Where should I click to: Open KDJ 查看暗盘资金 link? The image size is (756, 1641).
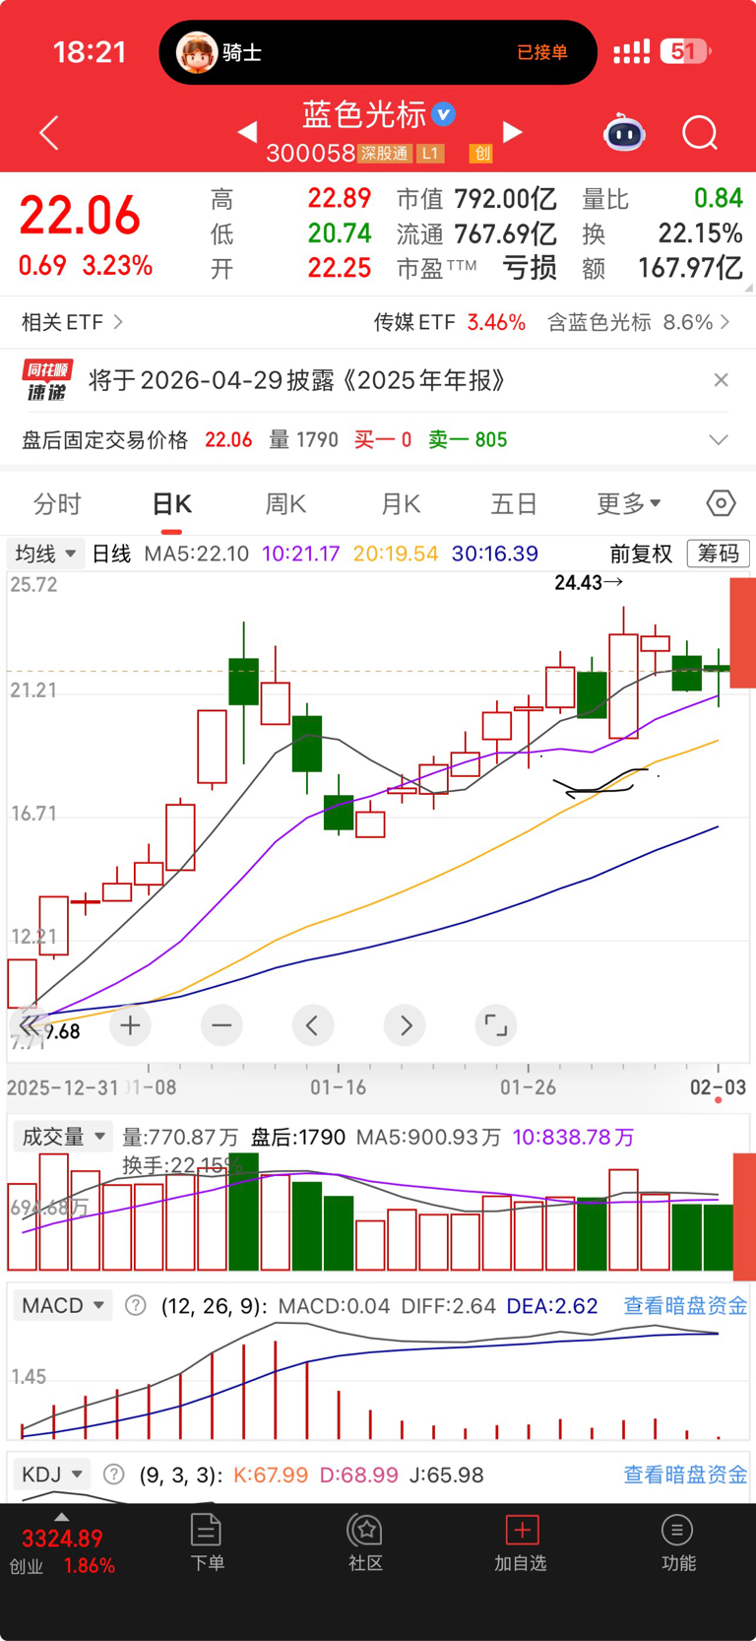(x=685, y=1475)
